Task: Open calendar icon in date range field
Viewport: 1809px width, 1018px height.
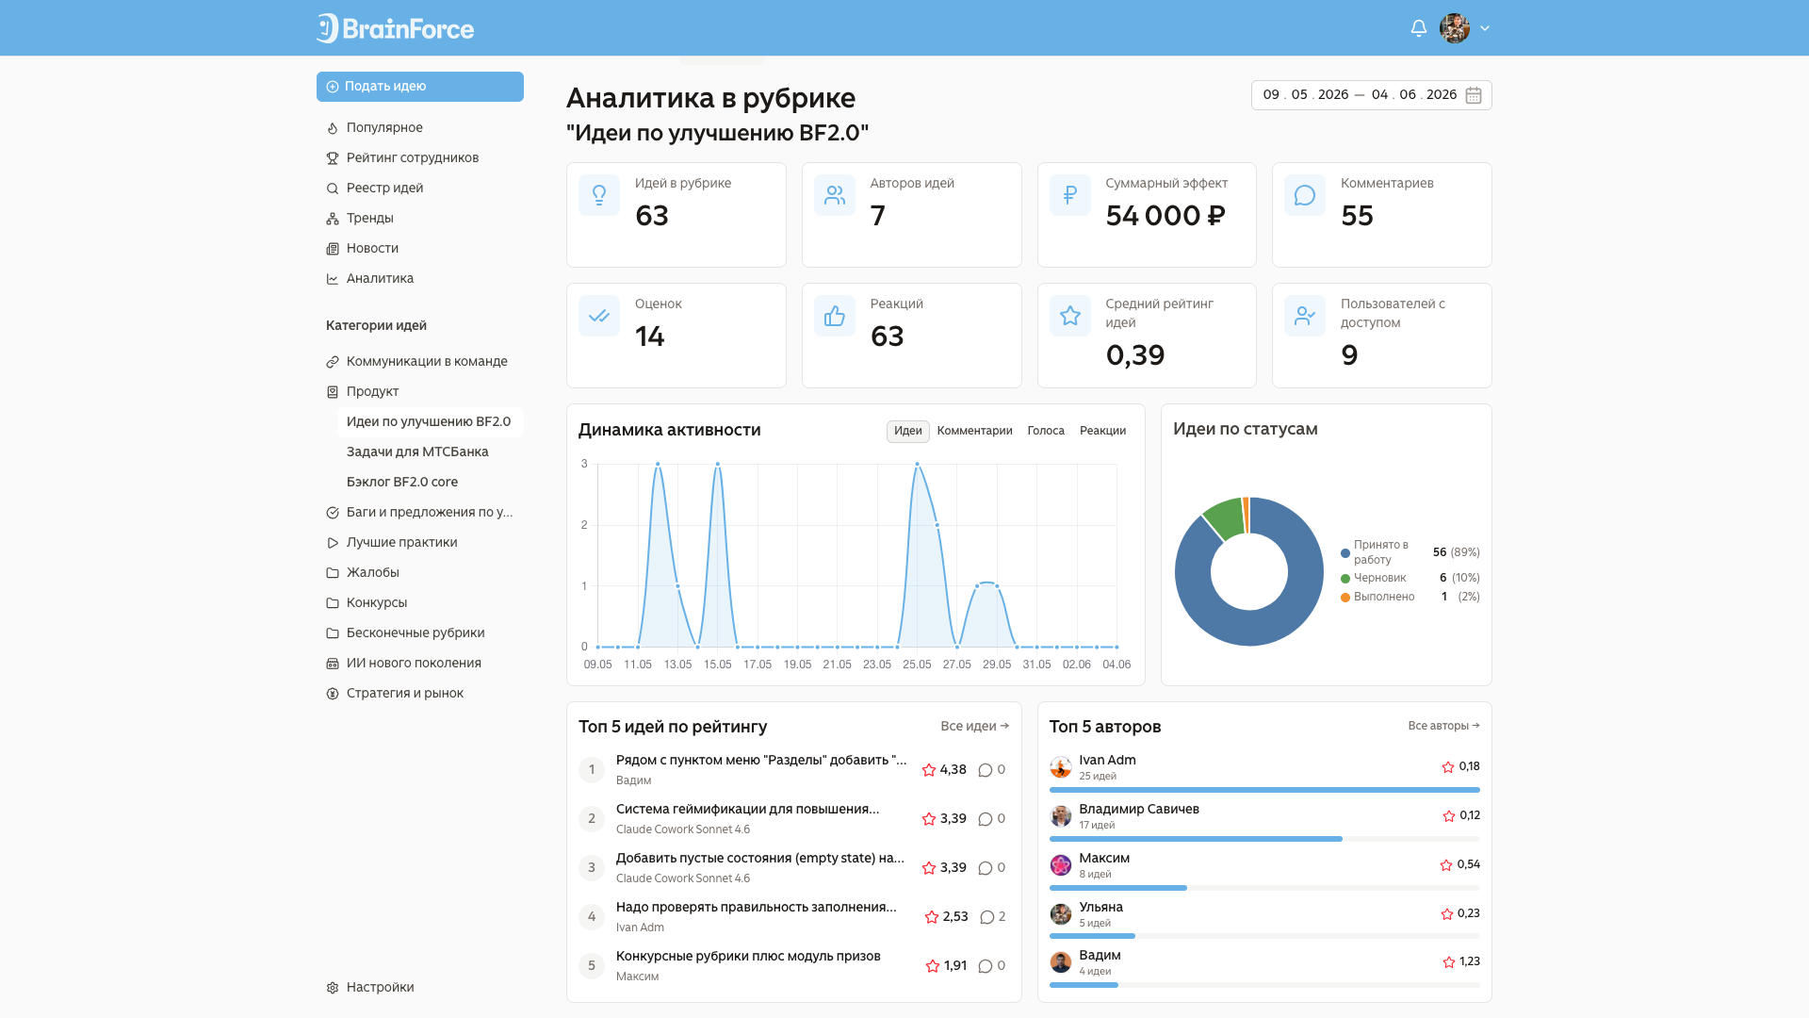Action: pyautogui.click(x=1474, y=95)
